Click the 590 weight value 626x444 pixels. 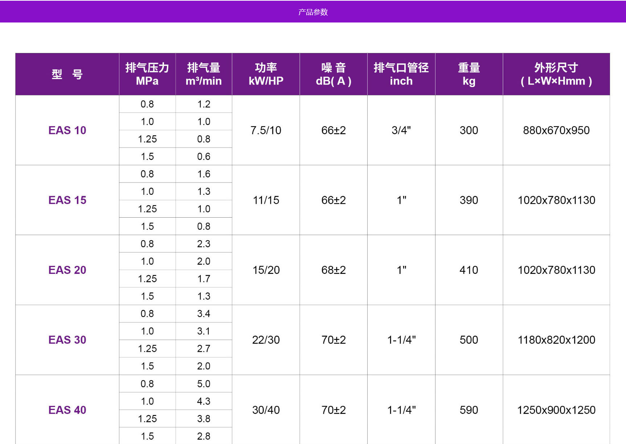click(x=469, y=410)
